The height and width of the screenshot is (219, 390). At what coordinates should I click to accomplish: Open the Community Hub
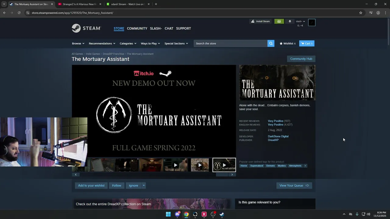[301, 59]
